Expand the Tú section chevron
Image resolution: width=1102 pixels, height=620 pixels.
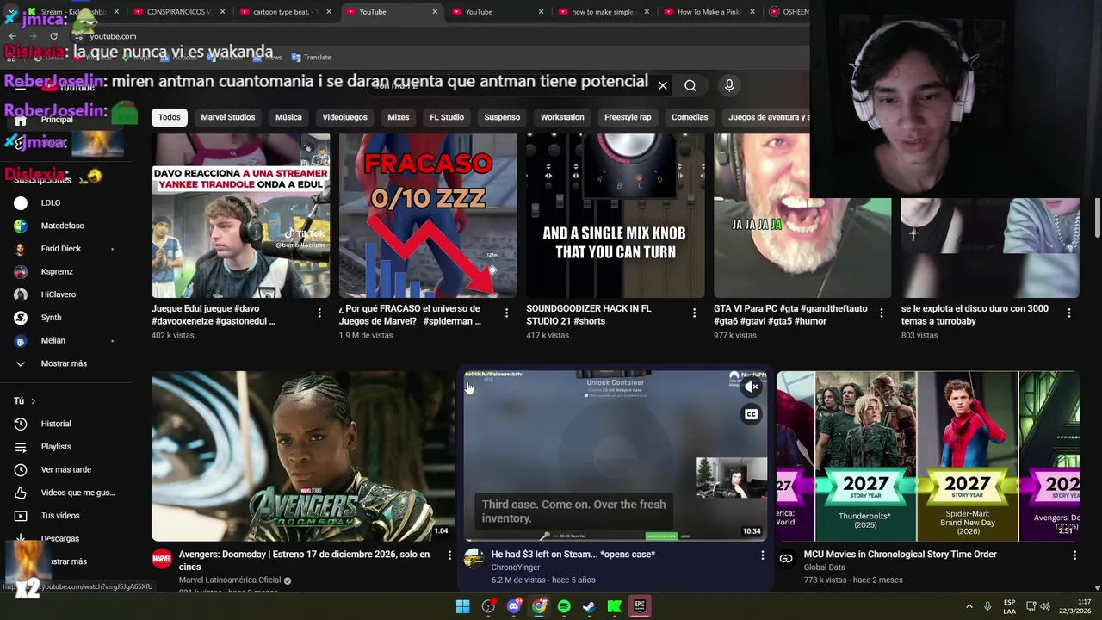(x=33, y=401)
